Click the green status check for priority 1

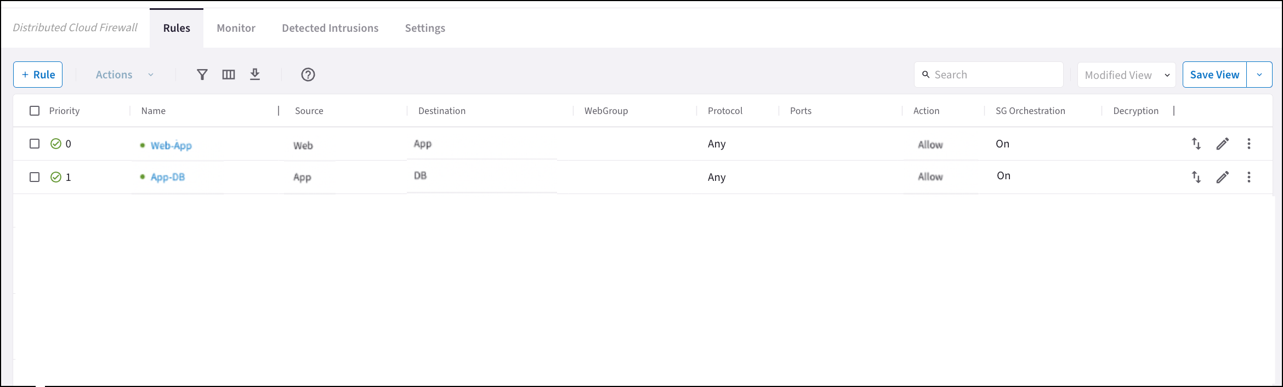coord(56,177)
